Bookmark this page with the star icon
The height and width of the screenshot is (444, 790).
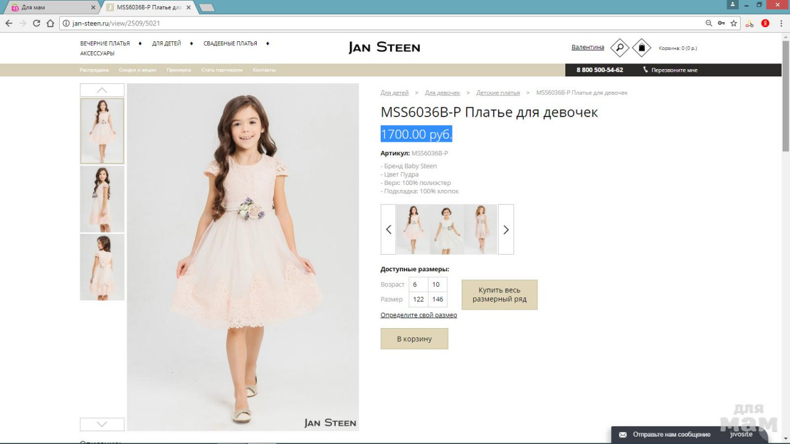[734, 23]
